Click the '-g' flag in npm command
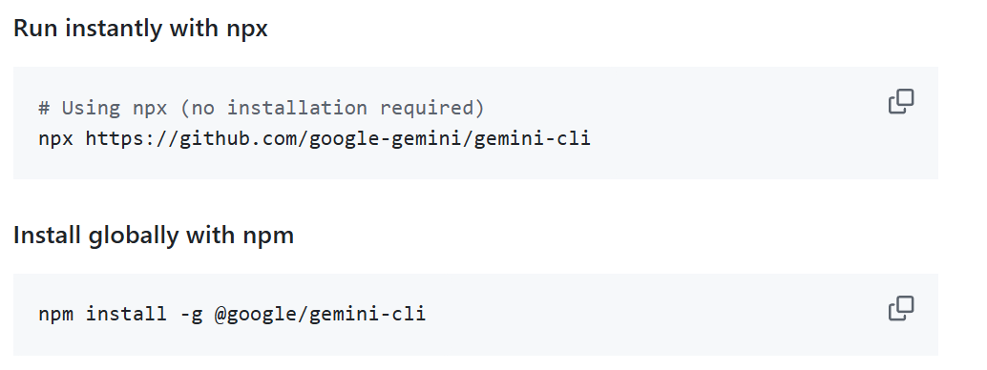This screenshot has width=987, height=370. [x=191, y=314]
